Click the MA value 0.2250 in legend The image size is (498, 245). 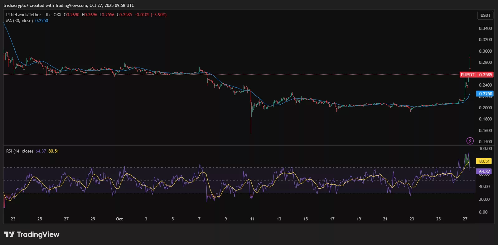42,21
